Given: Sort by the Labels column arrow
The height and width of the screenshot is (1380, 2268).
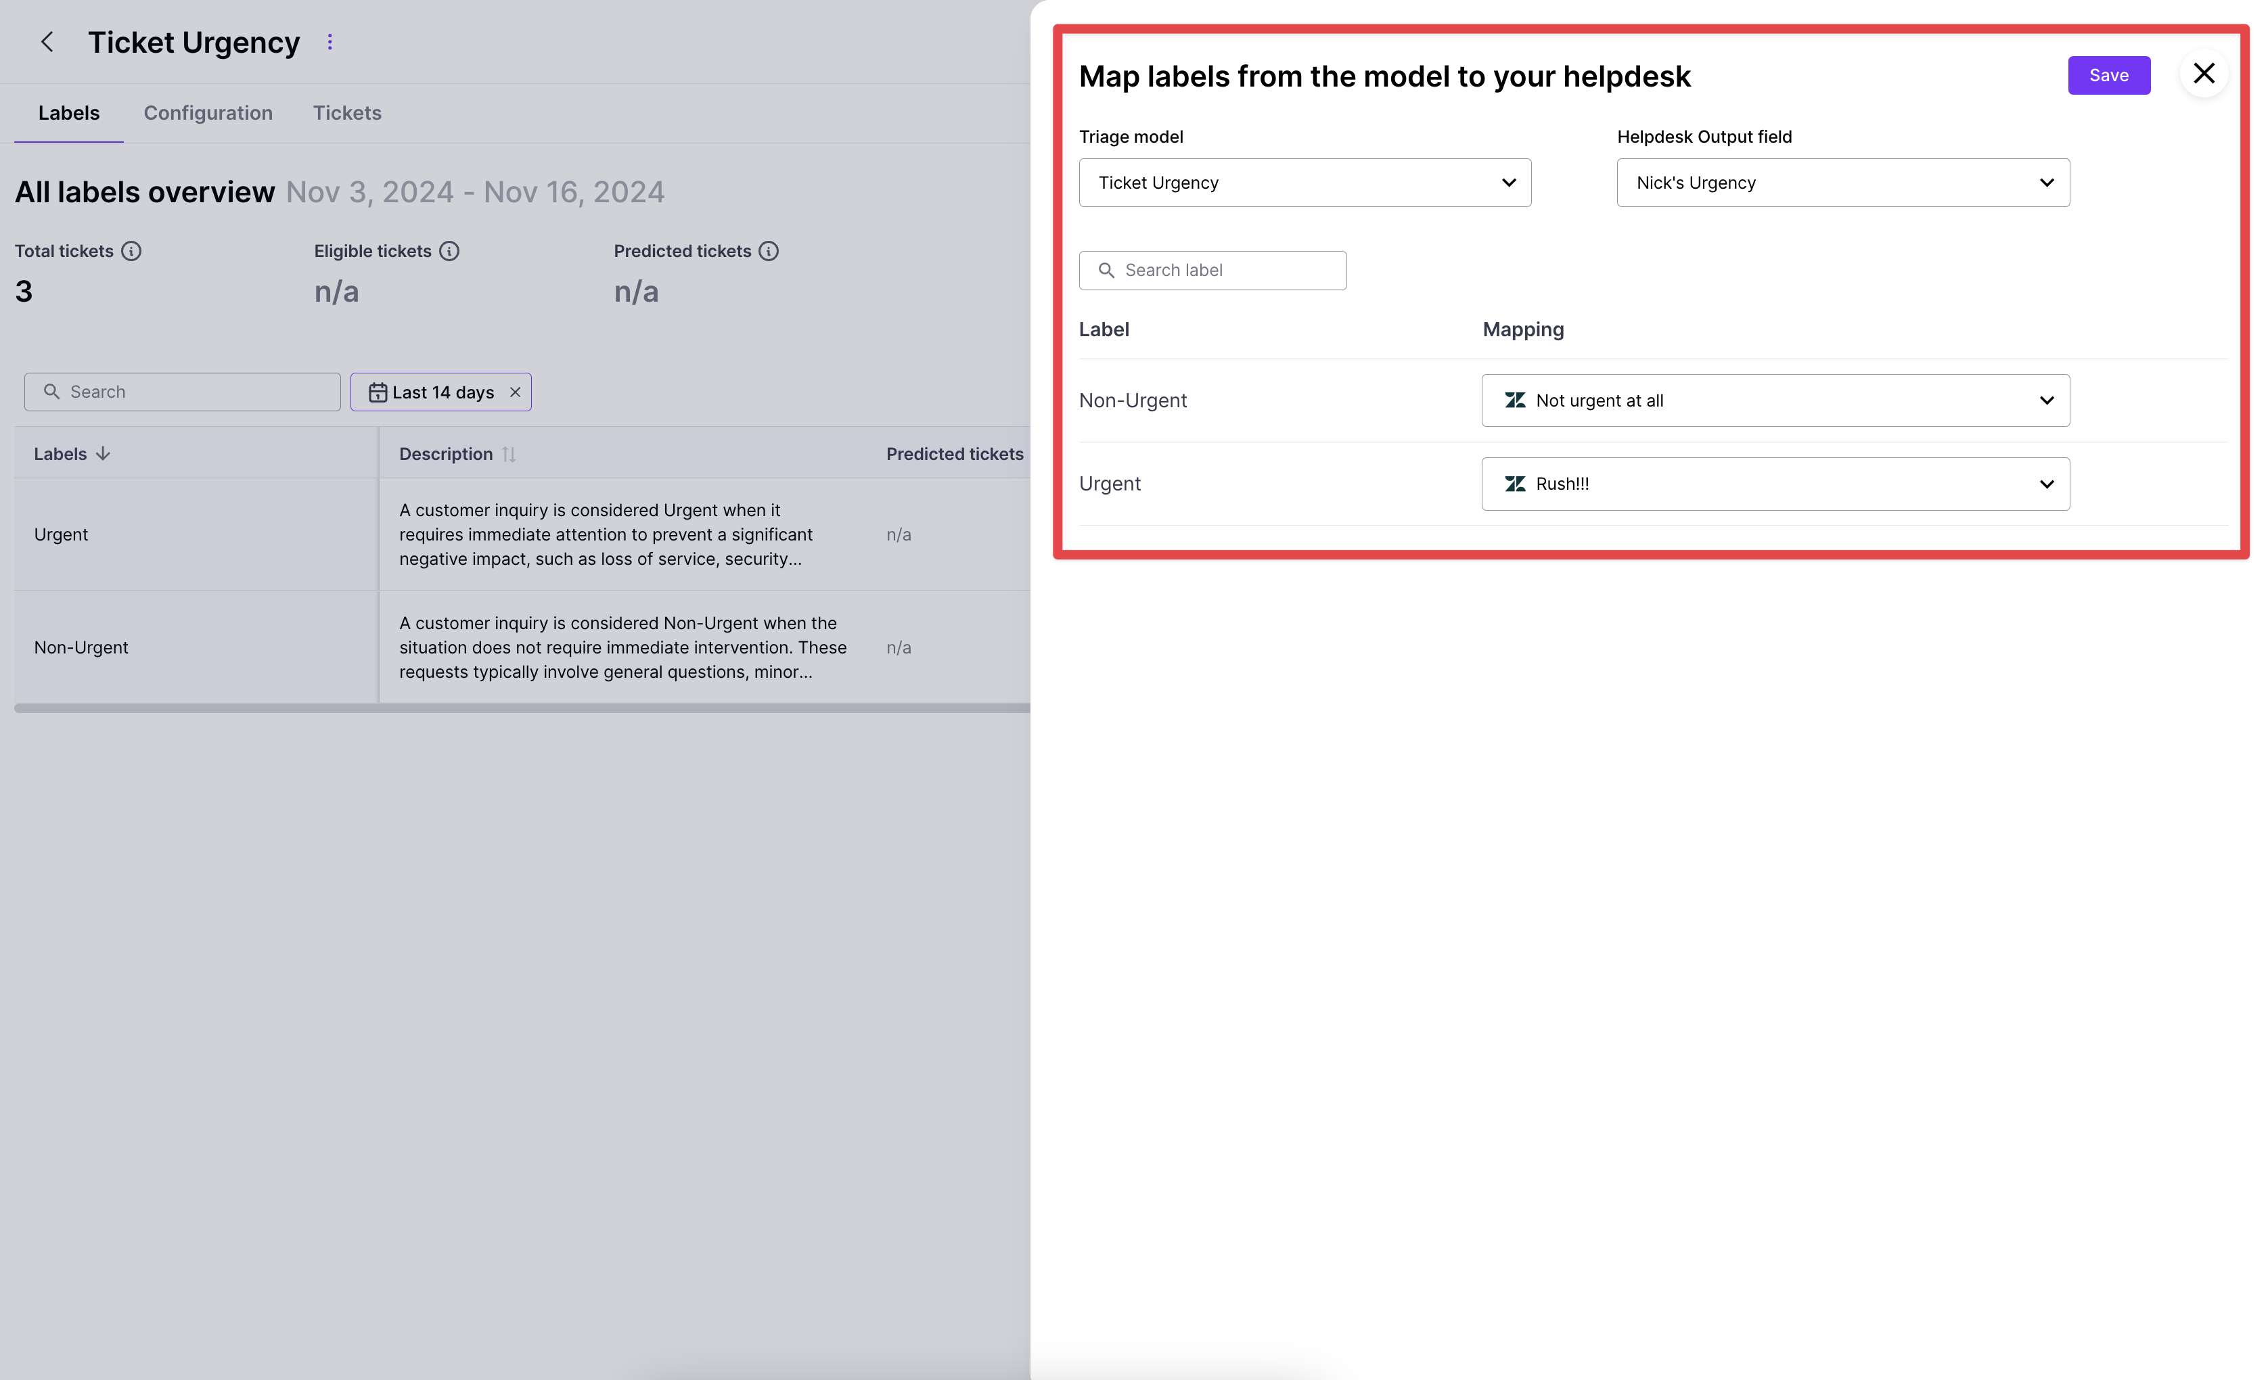Looking at the screenshot, I should (103, 453).
